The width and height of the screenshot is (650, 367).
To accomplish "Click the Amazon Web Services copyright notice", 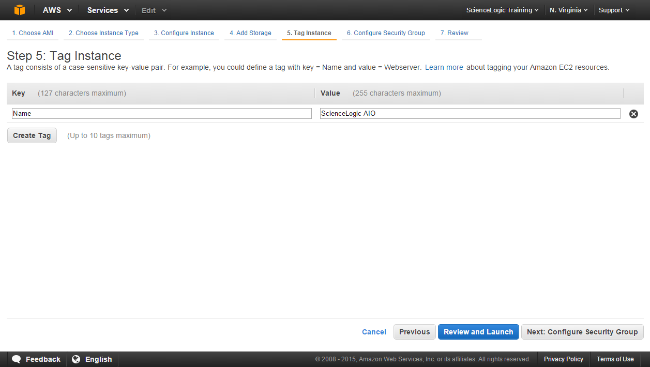I will tap(423, 359).
